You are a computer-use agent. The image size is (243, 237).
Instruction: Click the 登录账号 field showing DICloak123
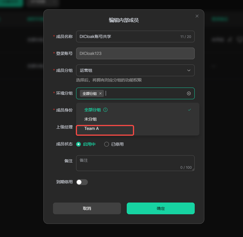point(135,53)
